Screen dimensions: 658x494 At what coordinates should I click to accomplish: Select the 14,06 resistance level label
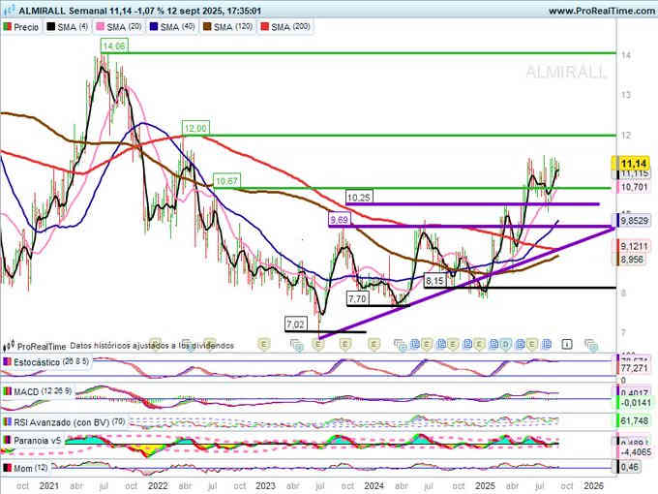pyautogui.click(x=114, y=46)
